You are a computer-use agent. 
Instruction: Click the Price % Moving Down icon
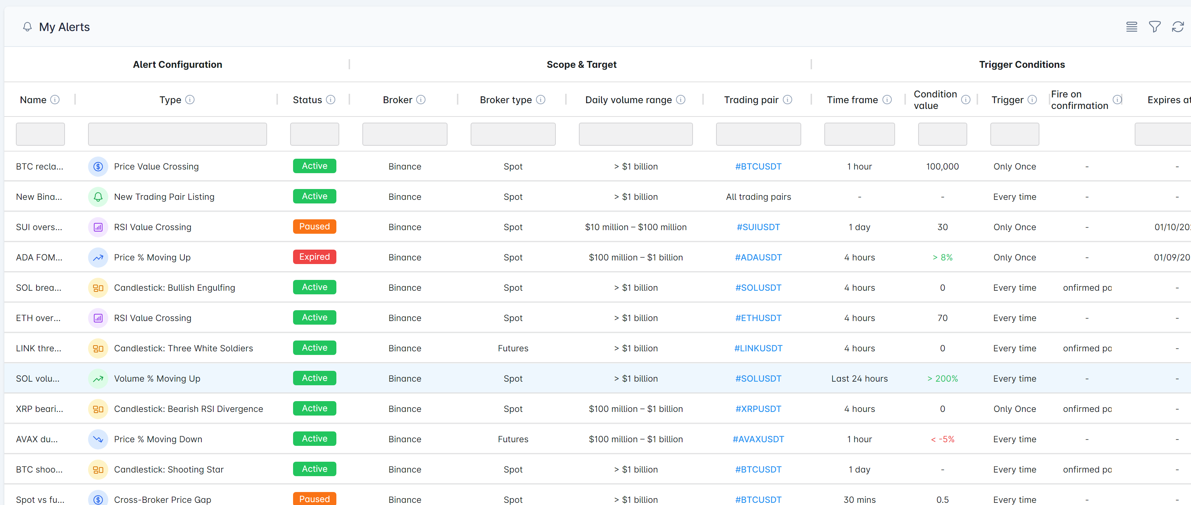98,439
